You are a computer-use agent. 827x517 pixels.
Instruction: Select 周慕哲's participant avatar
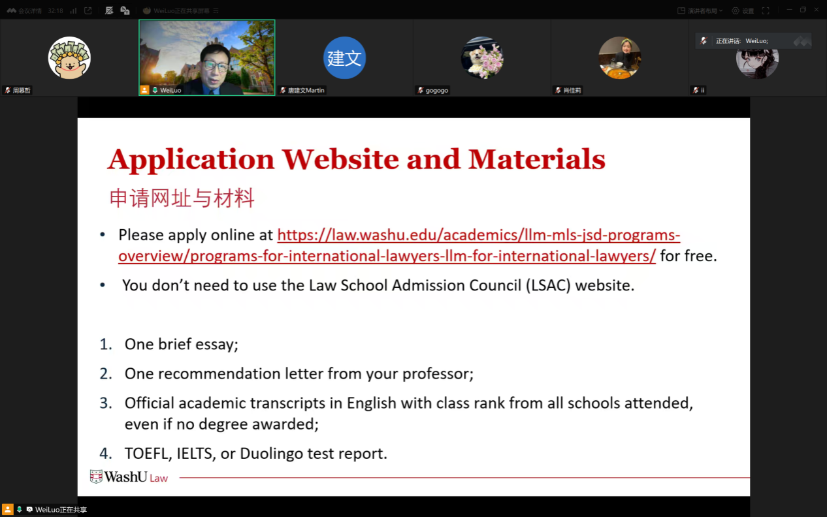point(69,58)
